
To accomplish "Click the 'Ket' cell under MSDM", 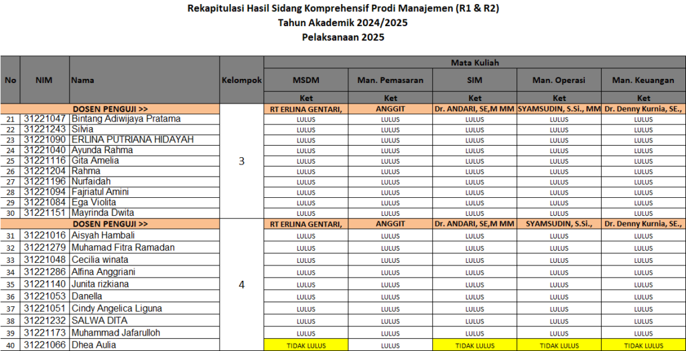I will [x=306, y=98].
